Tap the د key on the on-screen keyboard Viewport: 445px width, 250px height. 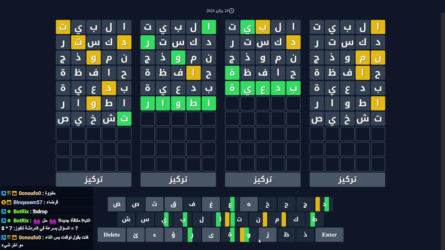pyautogui.click(x=323, y=204)
